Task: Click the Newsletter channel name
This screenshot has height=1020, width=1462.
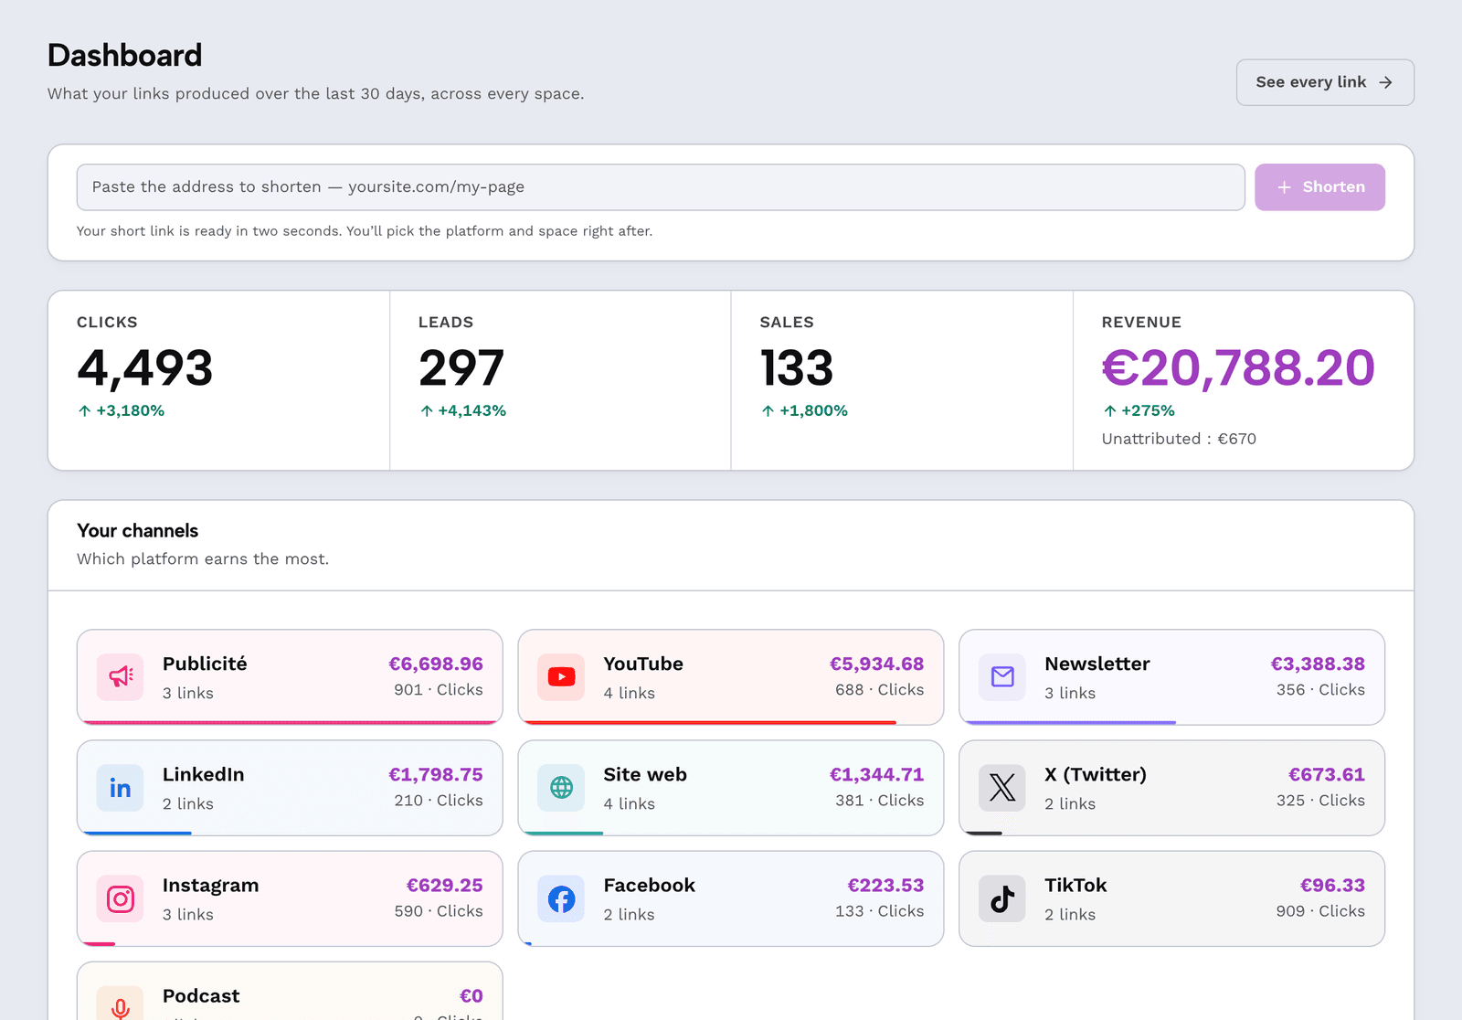Action: (1097, 664)
